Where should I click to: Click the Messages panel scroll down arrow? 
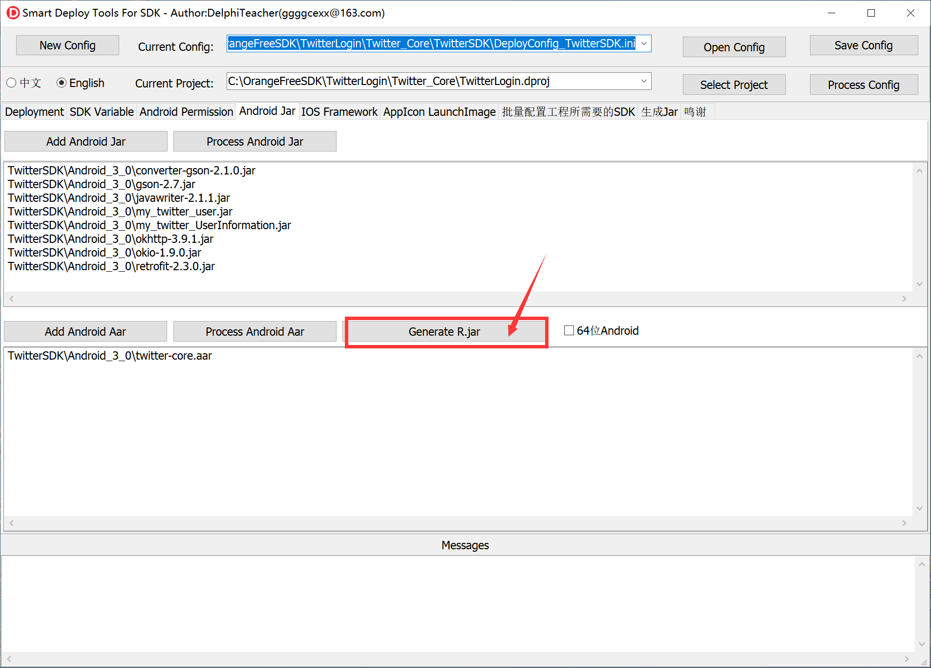click(x=922, y=644)
